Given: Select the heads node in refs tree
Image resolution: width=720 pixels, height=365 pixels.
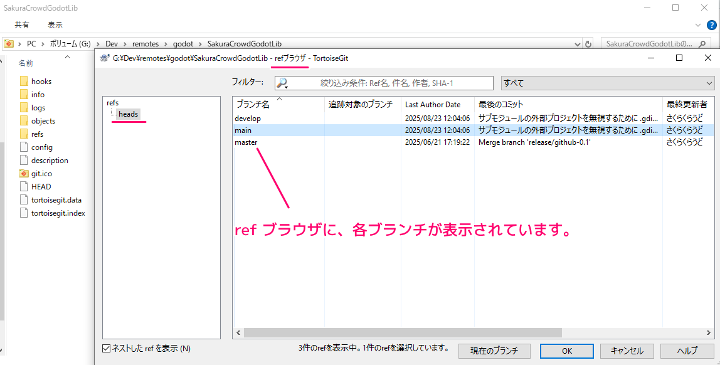Looking at the screenshot, I should 128,114.
